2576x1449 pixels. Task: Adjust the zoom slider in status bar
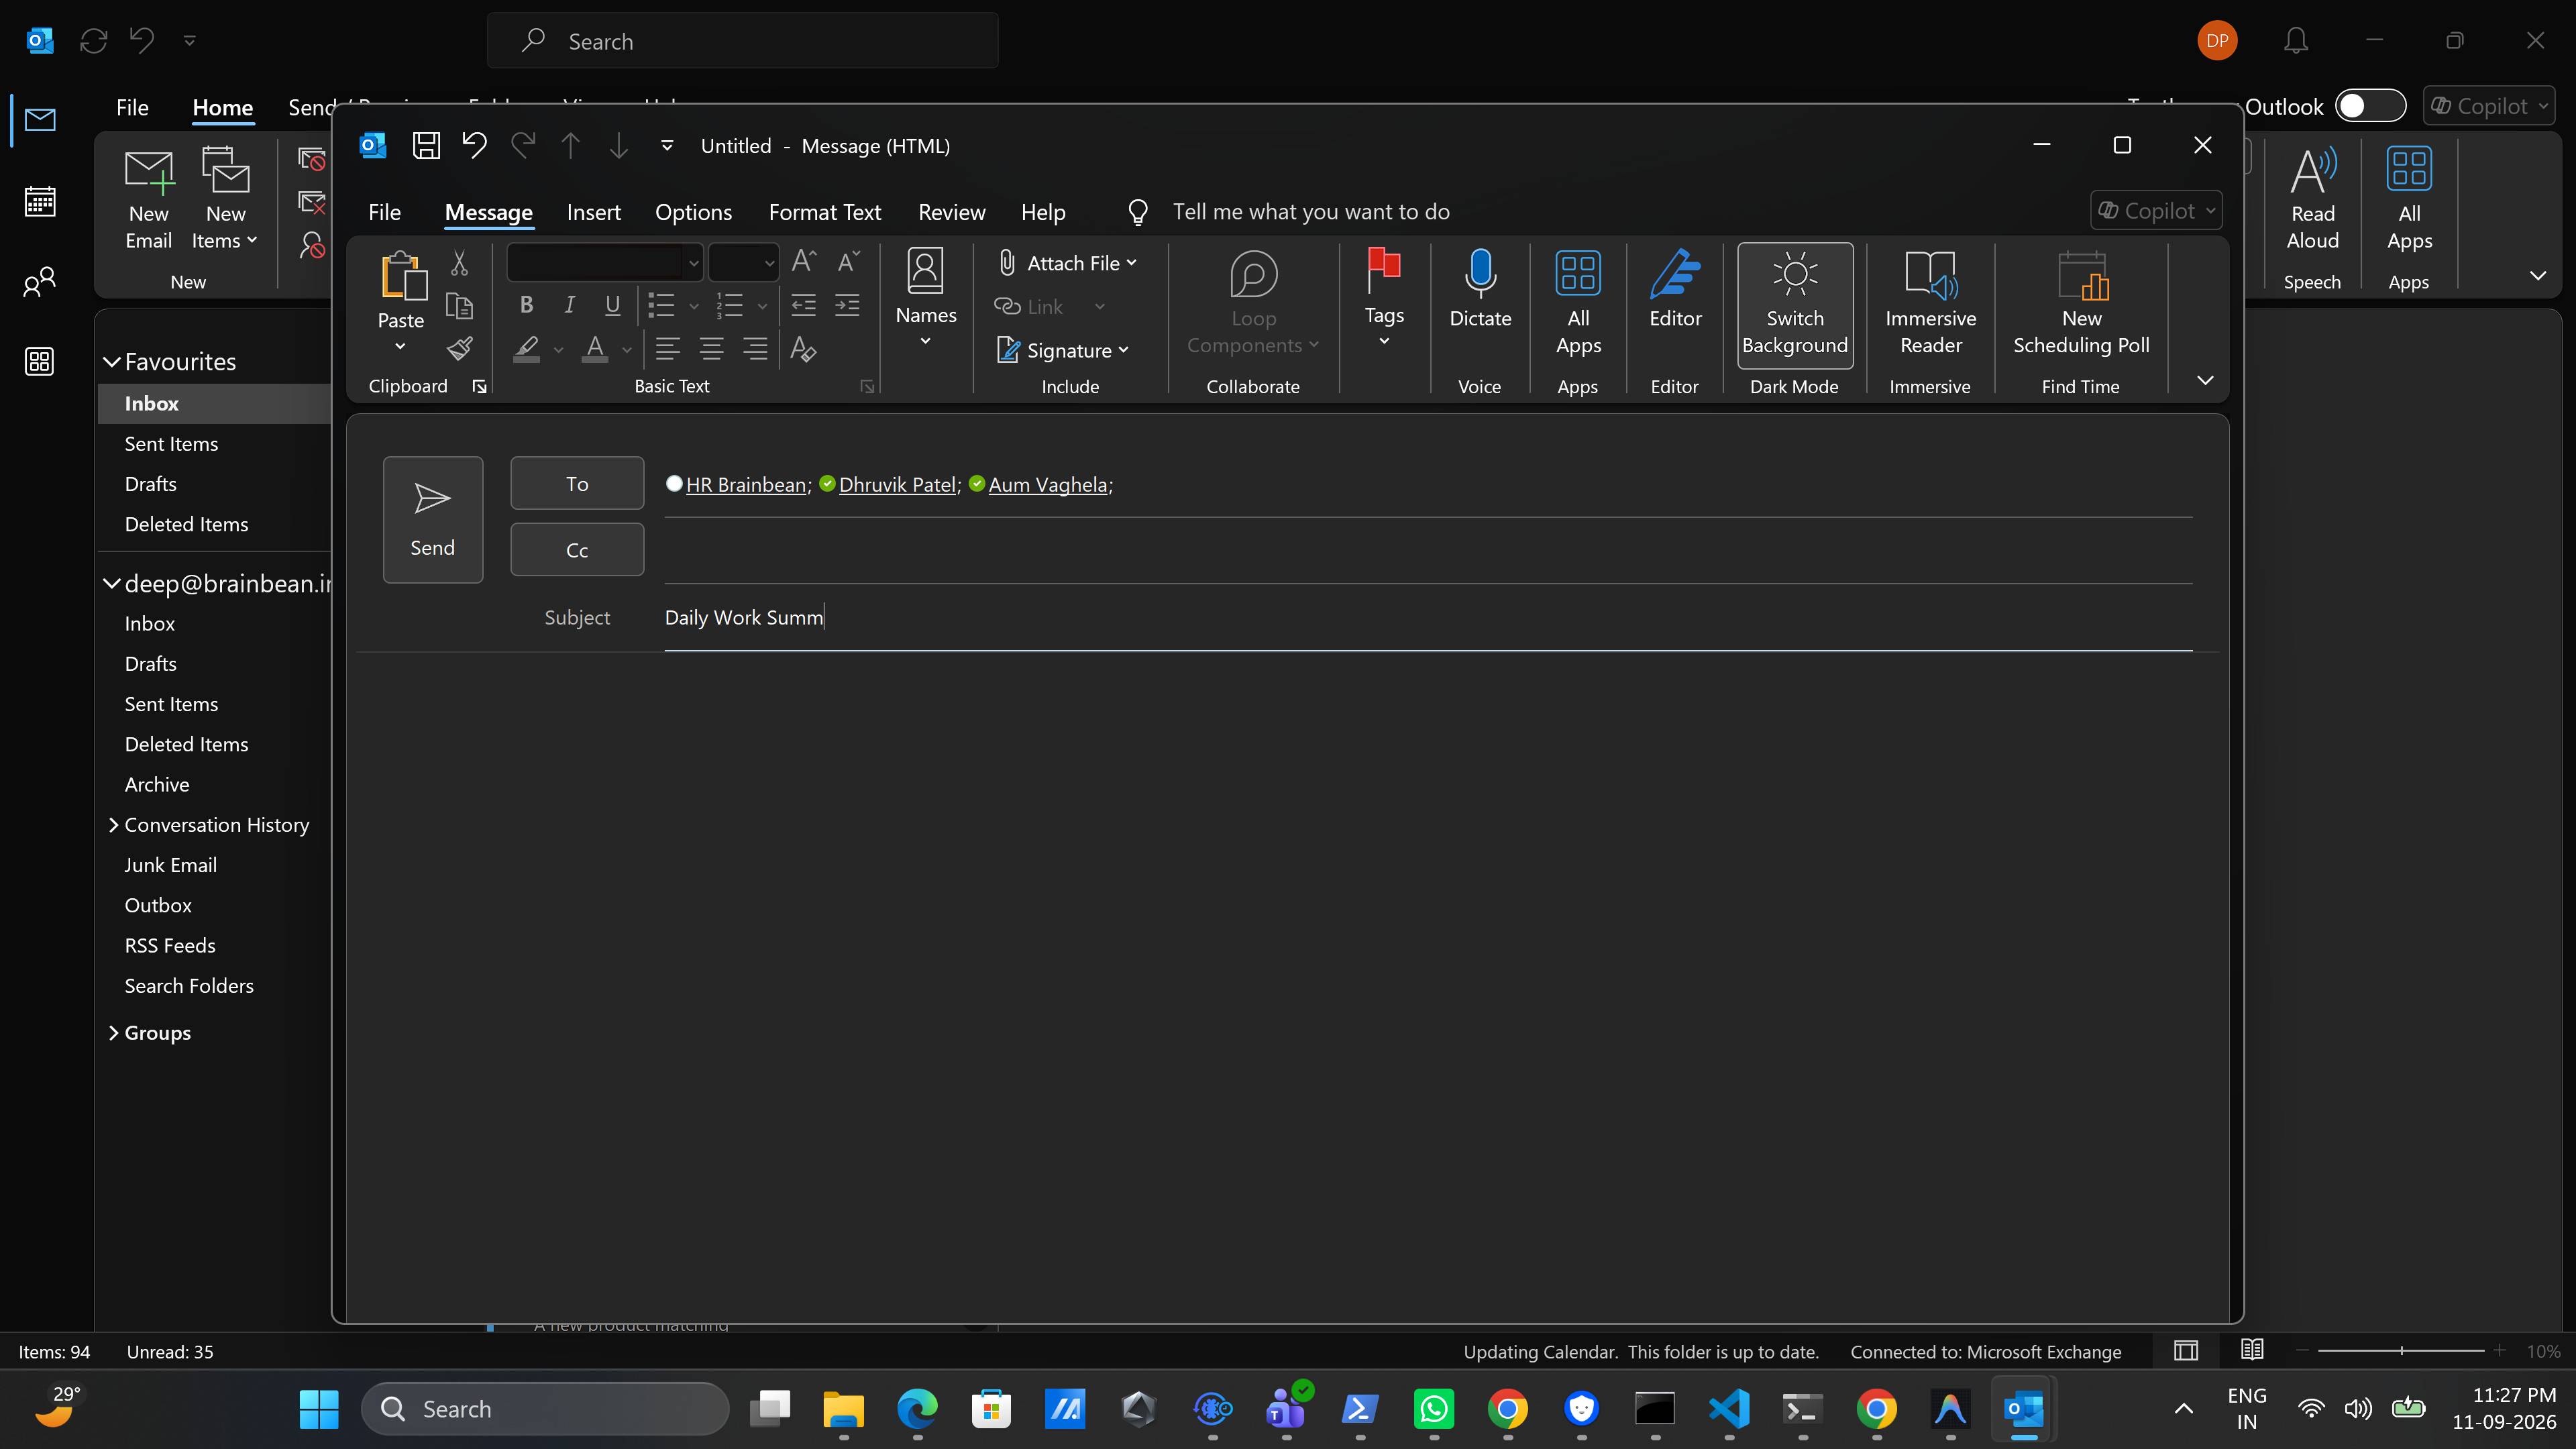2400,1351
